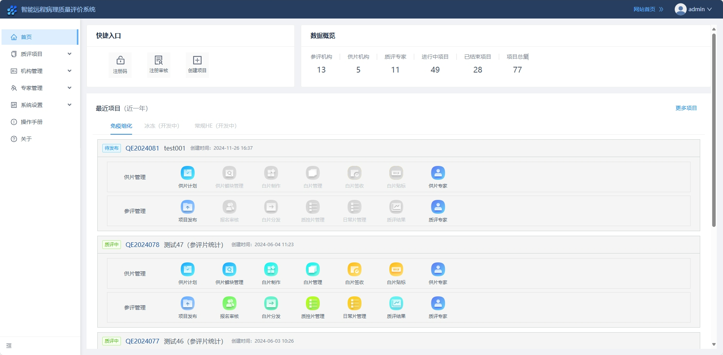Expand the 系统设置 sidebar menu
723x355 pixels.
tap(40, 105)
